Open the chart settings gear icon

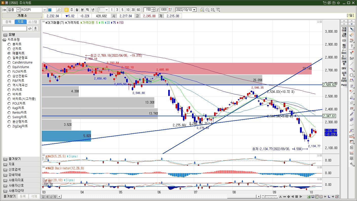pyautogui.click(x=207, y=10)
